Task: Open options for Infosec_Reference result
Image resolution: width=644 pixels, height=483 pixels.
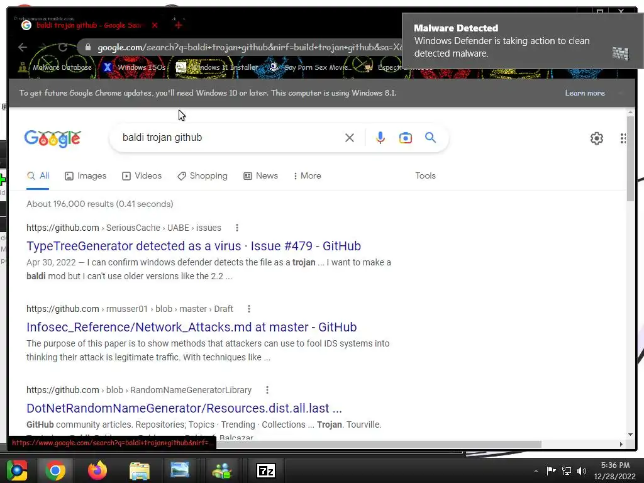Action: tap(249, 309)
